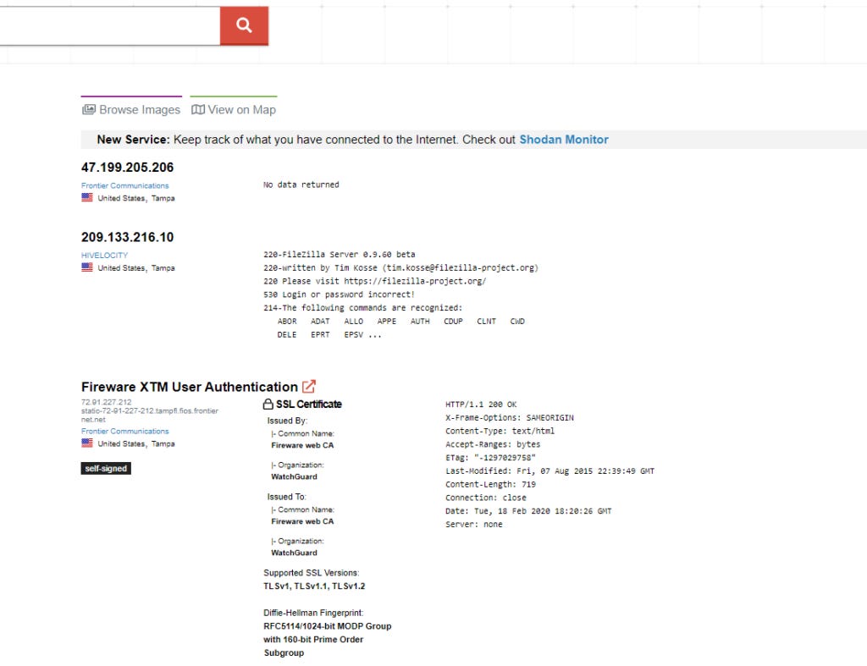
Task: Click the View on Map book icon
Action: coord(197,109)
